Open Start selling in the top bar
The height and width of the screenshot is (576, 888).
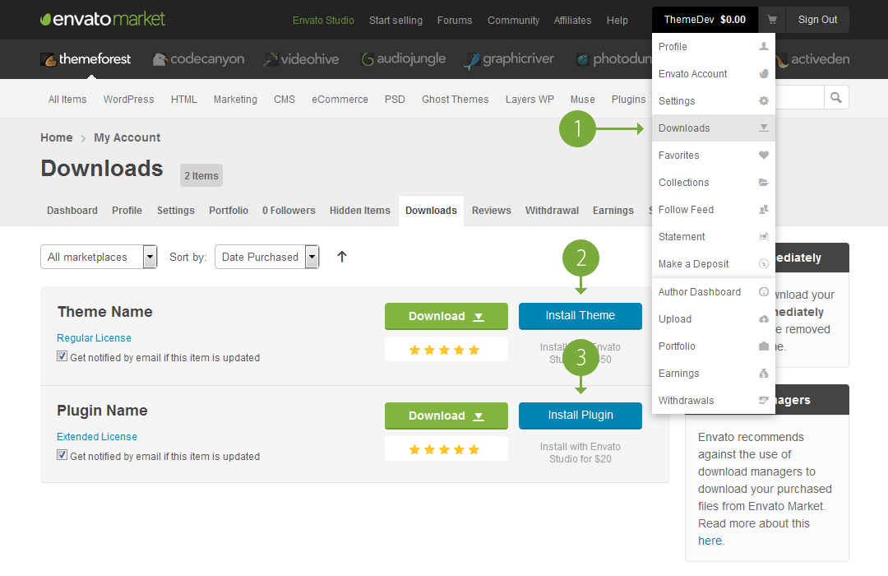395,21
